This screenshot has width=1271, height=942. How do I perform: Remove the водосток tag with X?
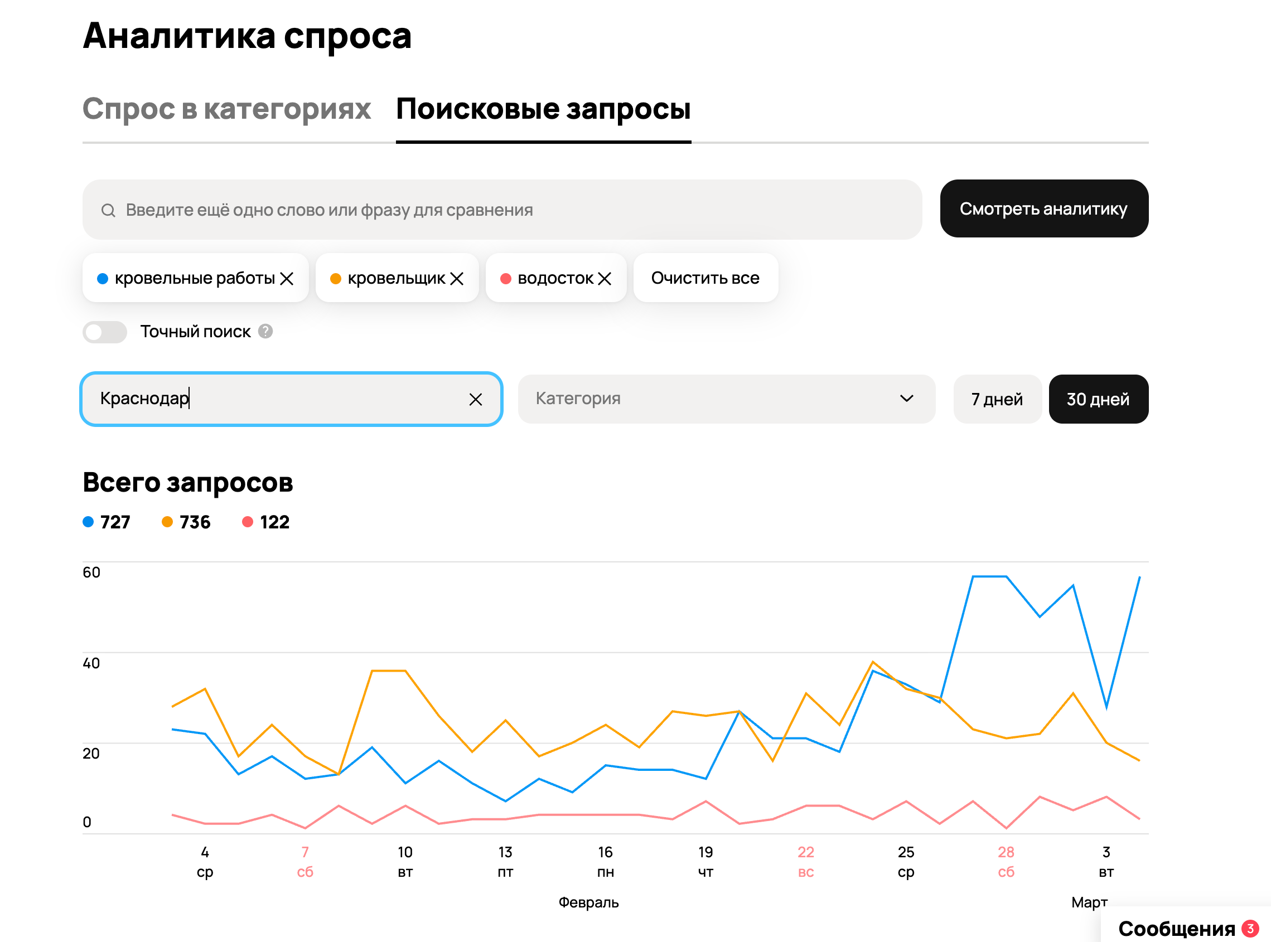[605, 278]
